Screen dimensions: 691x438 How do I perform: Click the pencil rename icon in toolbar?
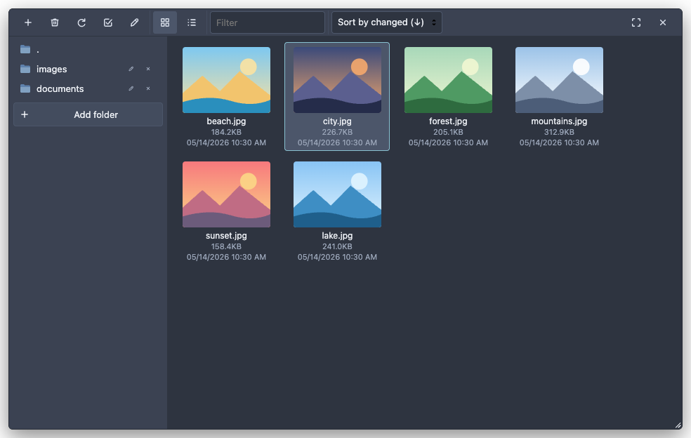point(134,22)
